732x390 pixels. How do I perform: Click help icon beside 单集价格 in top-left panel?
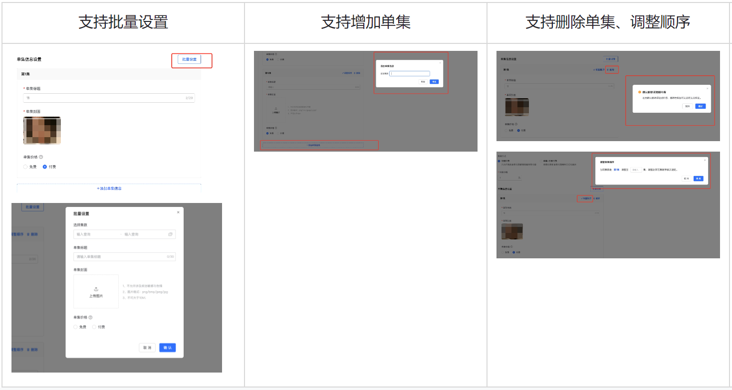click(x=41, y=157)
